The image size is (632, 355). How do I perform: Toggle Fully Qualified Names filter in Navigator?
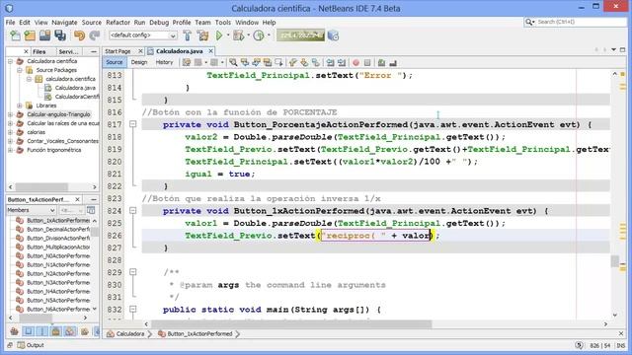pos(84,331)
